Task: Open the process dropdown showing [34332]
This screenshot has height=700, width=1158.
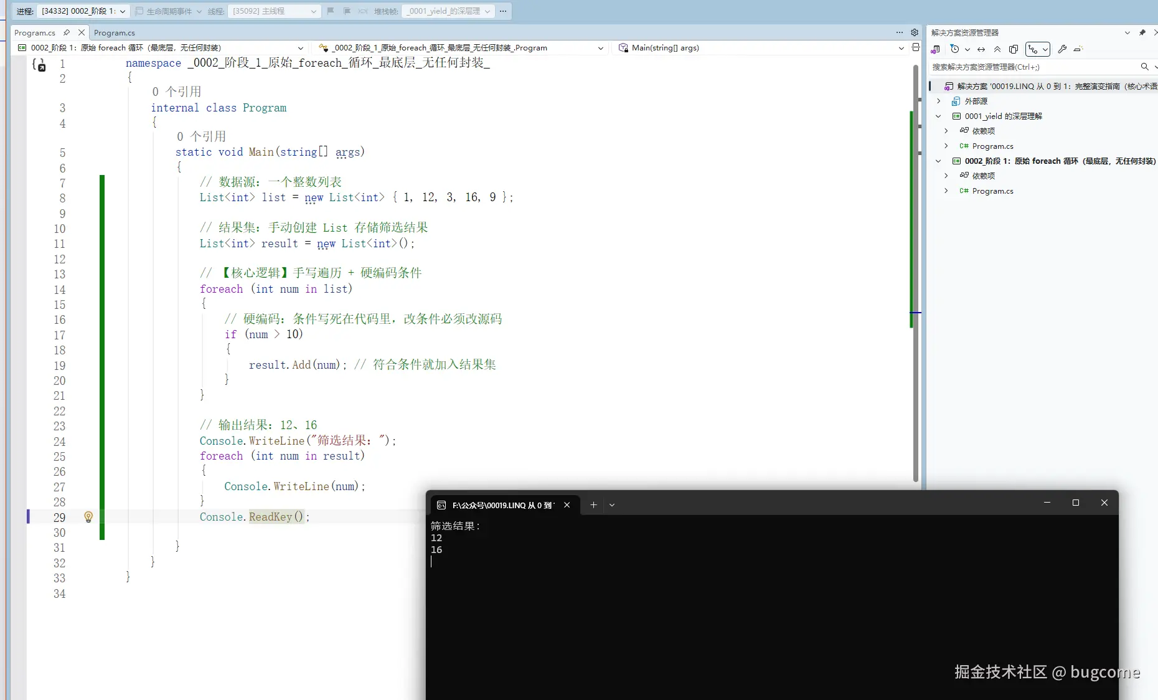Action: [83, 11]
